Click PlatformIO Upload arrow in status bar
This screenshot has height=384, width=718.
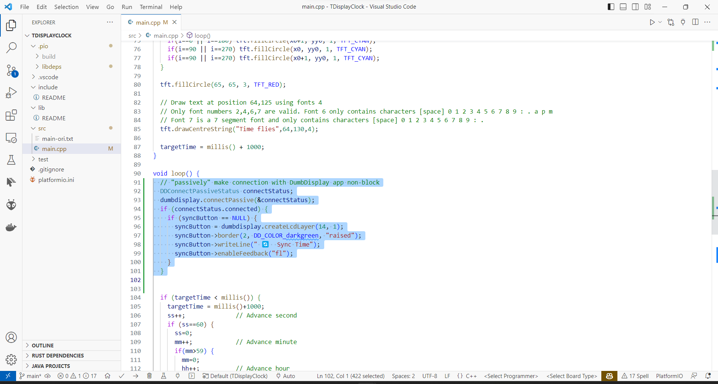pyautogui.click(x=135, y=376)
